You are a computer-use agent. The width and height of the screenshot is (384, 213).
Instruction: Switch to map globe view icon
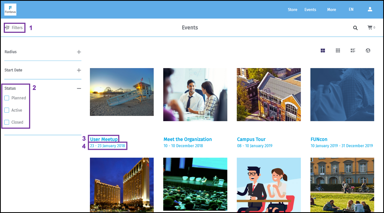coord(368,50)
